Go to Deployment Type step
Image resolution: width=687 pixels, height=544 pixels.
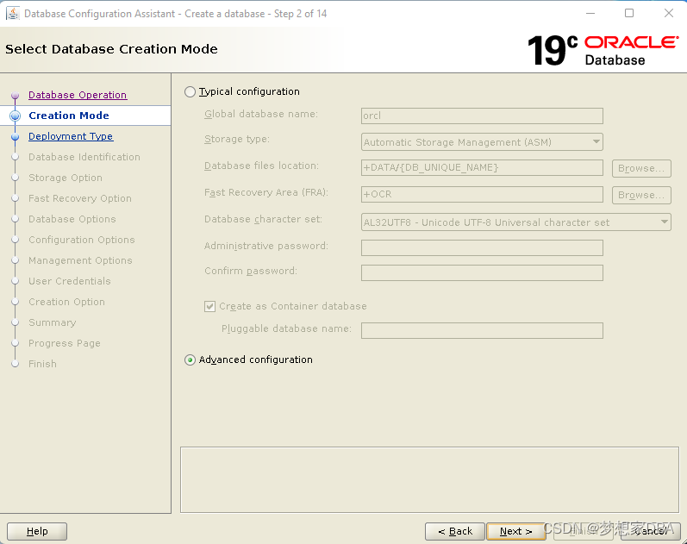pos(71,136)
